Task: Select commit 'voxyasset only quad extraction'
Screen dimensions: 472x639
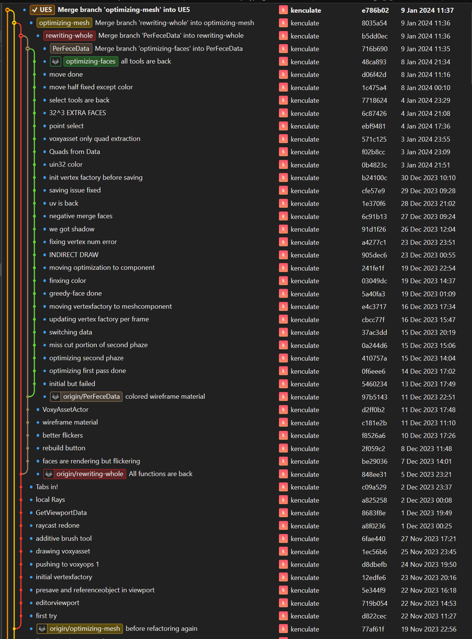Action: [x=95, y=138]
